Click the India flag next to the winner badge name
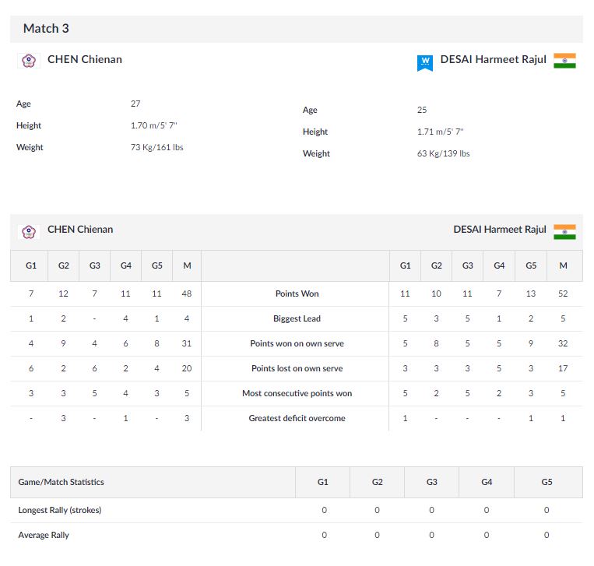The height and width of the screenshot is (566, 594). (564, 61)
